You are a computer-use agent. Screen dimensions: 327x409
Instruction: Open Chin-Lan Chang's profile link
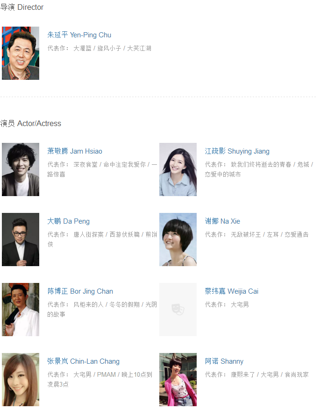pyautogui.click(x=83, y=361)
